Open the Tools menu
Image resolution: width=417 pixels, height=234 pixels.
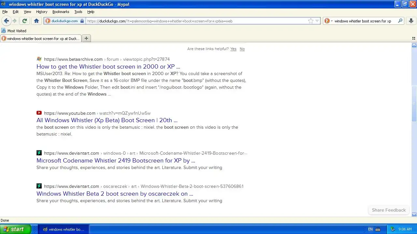78,12
